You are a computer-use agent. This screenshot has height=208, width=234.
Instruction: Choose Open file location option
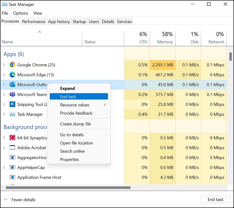(79, 143)
